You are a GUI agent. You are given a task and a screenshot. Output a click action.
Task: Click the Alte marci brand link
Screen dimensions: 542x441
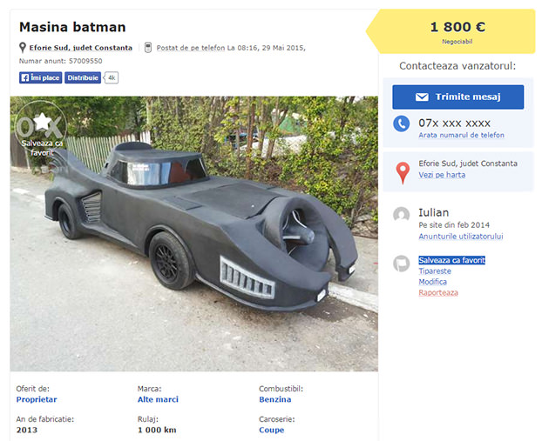158,400
